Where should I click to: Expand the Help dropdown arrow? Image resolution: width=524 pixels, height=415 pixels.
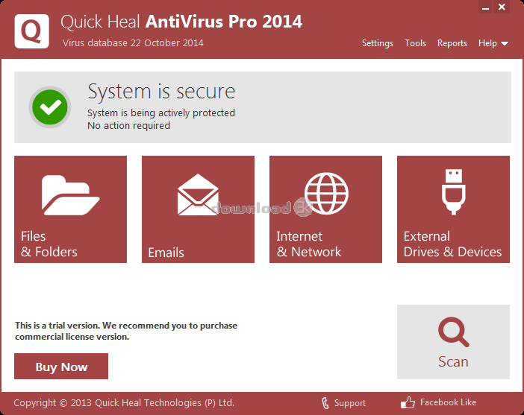(x=505, y=44)
